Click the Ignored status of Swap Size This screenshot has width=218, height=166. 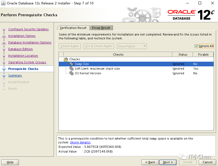coord(178,64)
